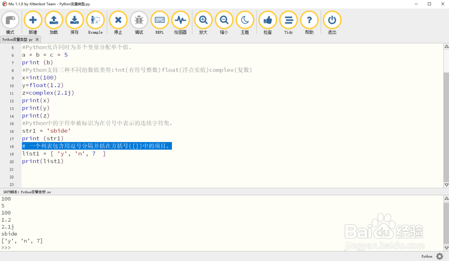
Task: Click line 6 text 'a = b = c = 5'
Action: point(45,55)
